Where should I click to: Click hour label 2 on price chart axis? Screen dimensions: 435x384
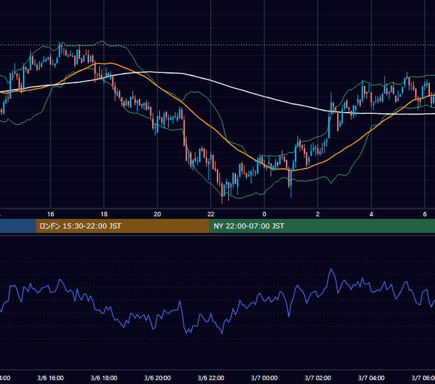318,214
